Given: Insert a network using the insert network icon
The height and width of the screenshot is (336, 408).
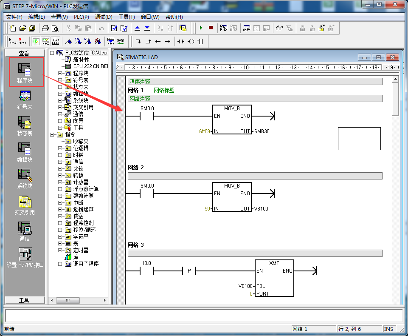Looking at the screenshot, I should point(12,41).
